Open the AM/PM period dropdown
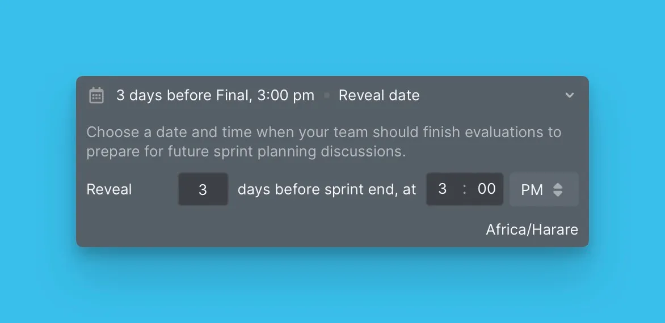This screenshot has height=323, width=665. pos(544,189)
